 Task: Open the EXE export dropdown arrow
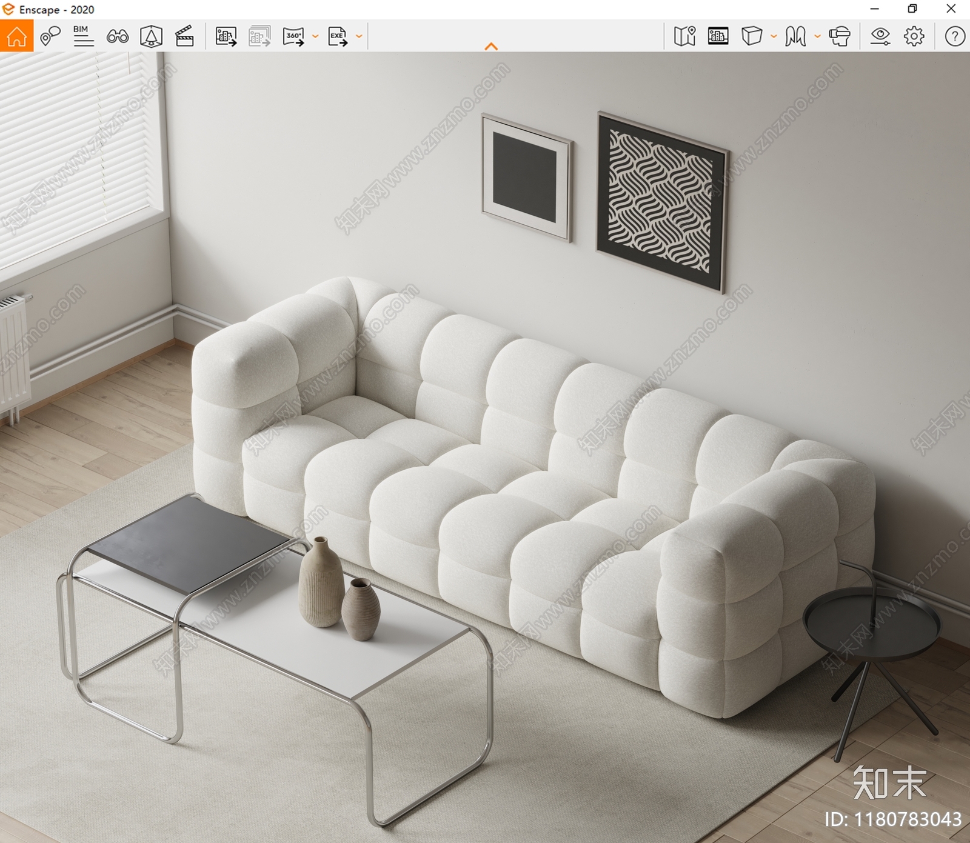point(359,36)
